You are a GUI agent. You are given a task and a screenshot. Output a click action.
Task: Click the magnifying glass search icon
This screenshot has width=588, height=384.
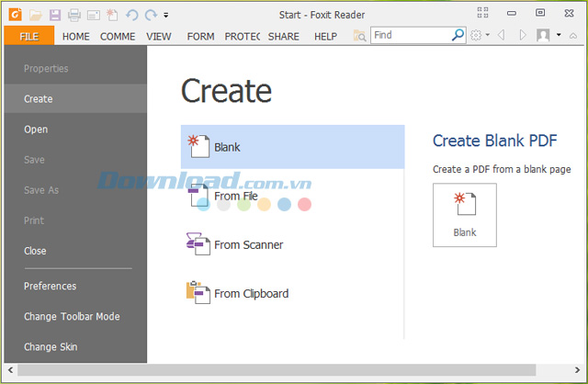(458, 35)
